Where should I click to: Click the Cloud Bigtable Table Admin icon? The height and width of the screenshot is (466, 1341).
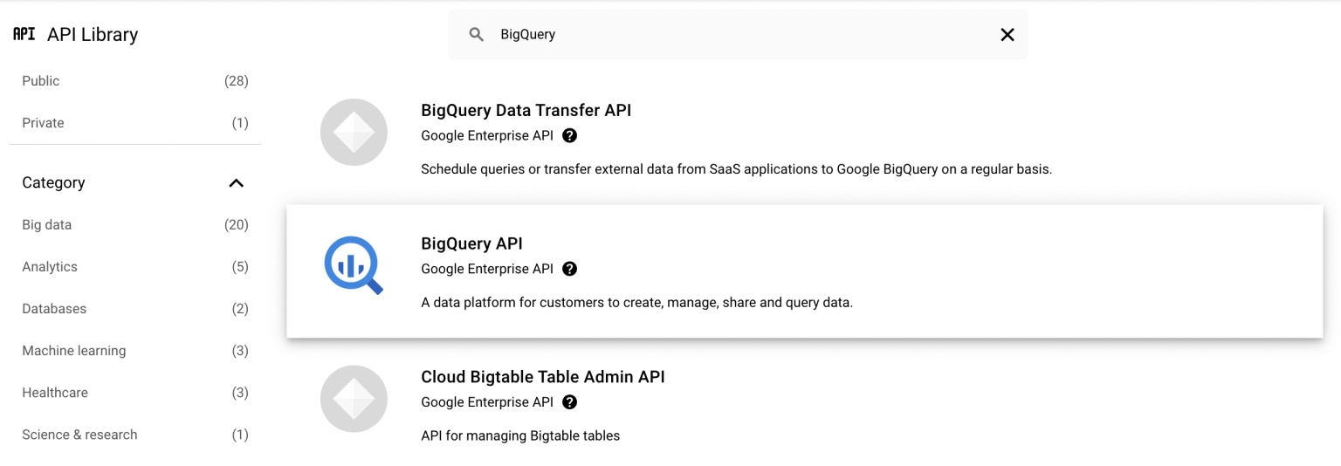354,399
